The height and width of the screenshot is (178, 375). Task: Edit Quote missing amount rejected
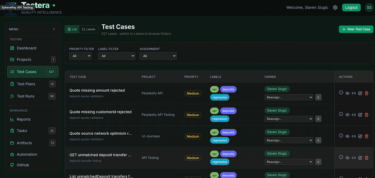360,93
